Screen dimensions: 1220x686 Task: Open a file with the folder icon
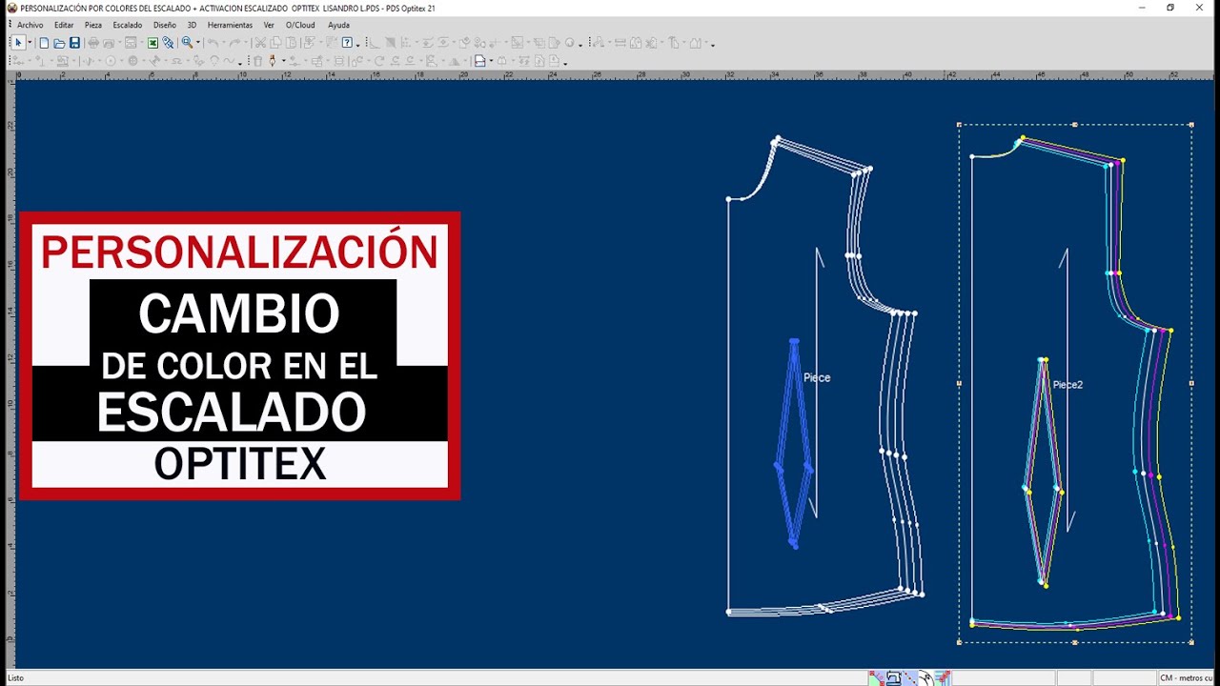coord(59,43)
